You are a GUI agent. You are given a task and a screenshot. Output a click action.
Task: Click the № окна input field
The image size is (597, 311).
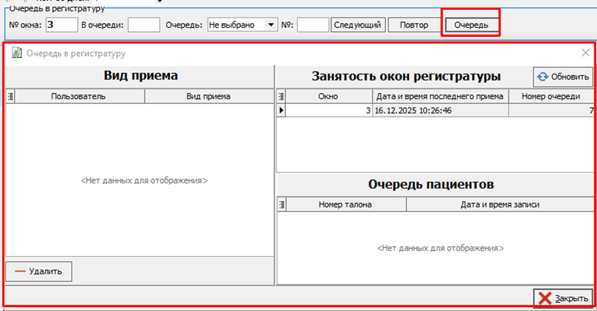[x=61, y=25]
